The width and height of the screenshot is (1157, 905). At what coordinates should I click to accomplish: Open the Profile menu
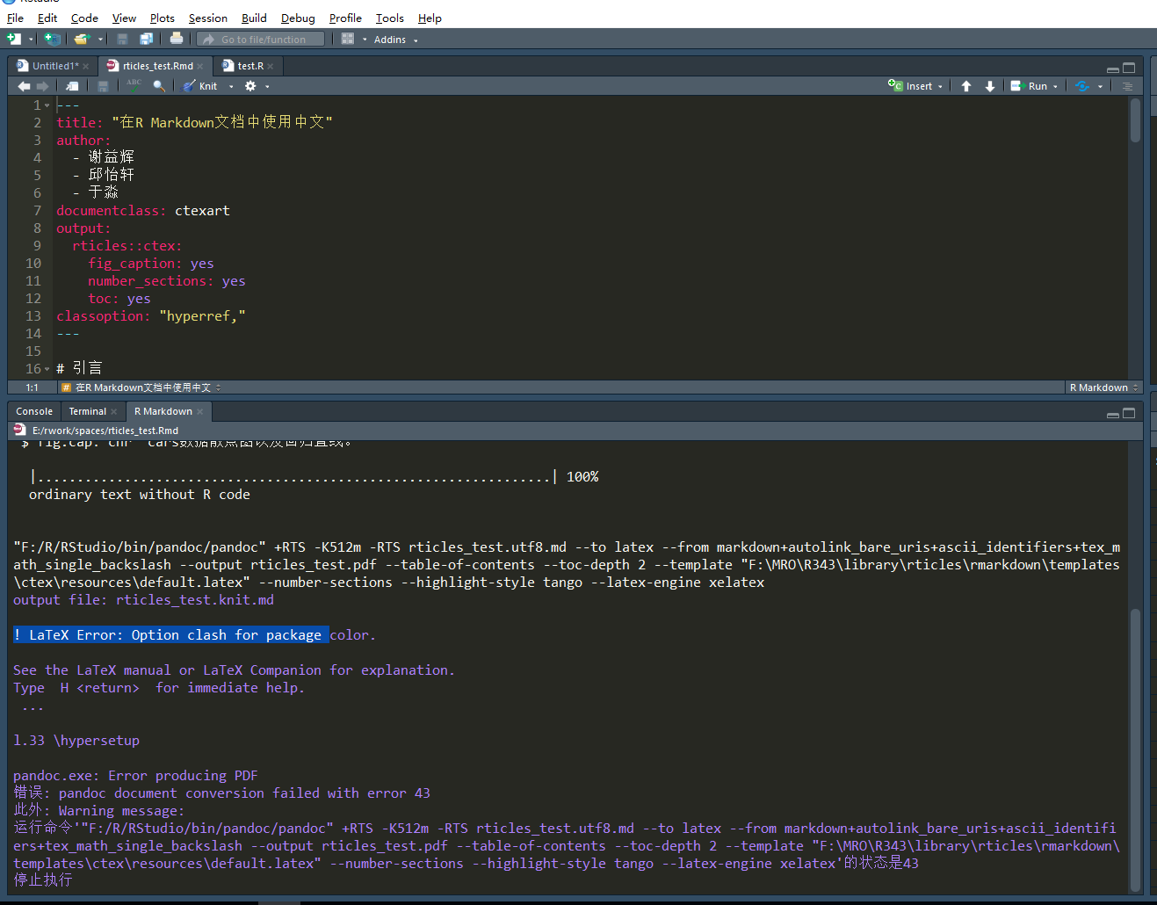tap(345, 18)
